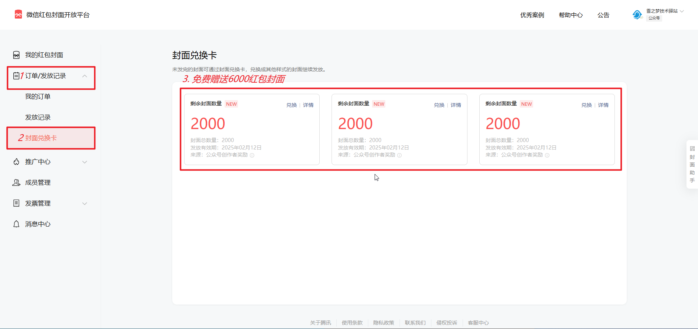This screenshot has width=698, height=329.
Task: Click the info icon in first card
Action: coord(252,155)
